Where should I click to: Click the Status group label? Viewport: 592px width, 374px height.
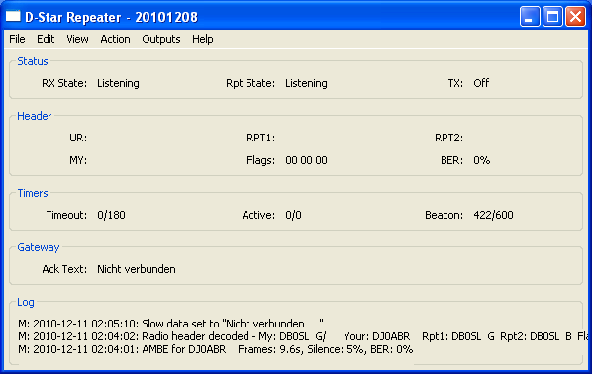pos(33,61)
